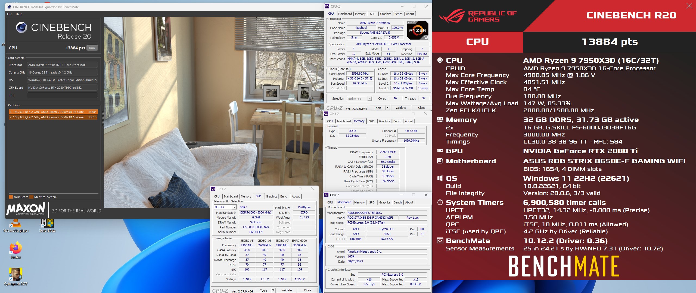Open About tab in CPU-Z Memory window
The width and height of the screenshot is (696, 293).
pos(409,121)
